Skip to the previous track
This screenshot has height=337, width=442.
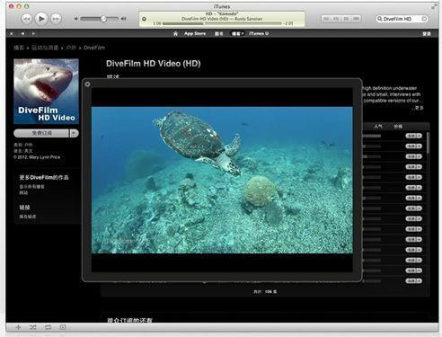point(26,19)
